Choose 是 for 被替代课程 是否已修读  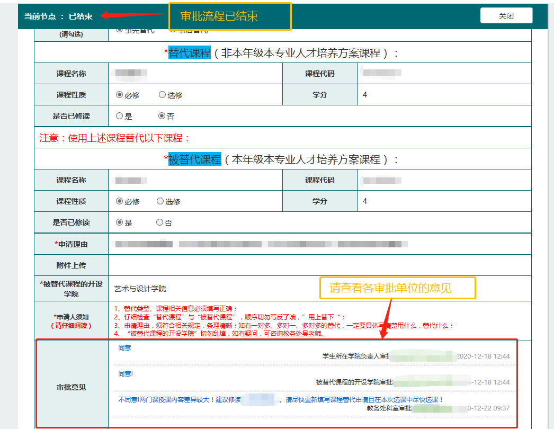coord(120,222)
